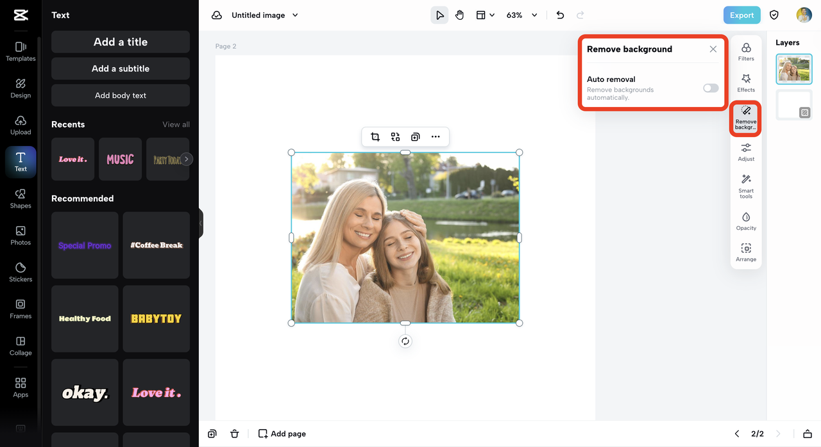Screen dimensions: 821x447
Task: Rotate image using the rotation handle
Action: pyautogui.click(x=405, y=341)
